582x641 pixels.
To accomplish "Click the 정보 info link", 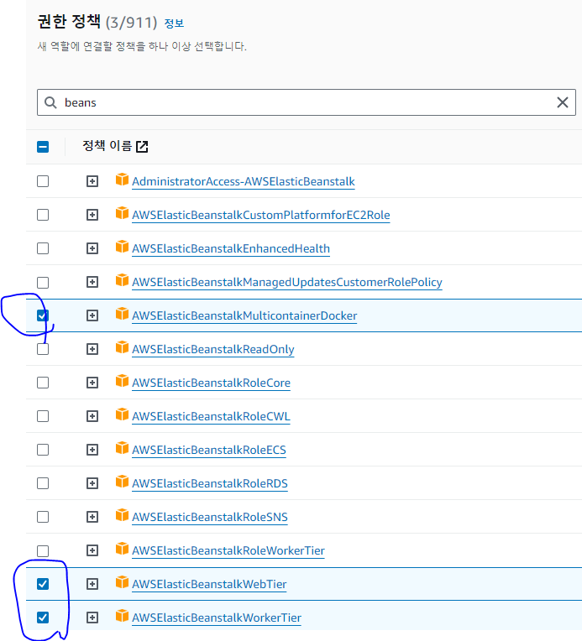I will pos(174,23).
